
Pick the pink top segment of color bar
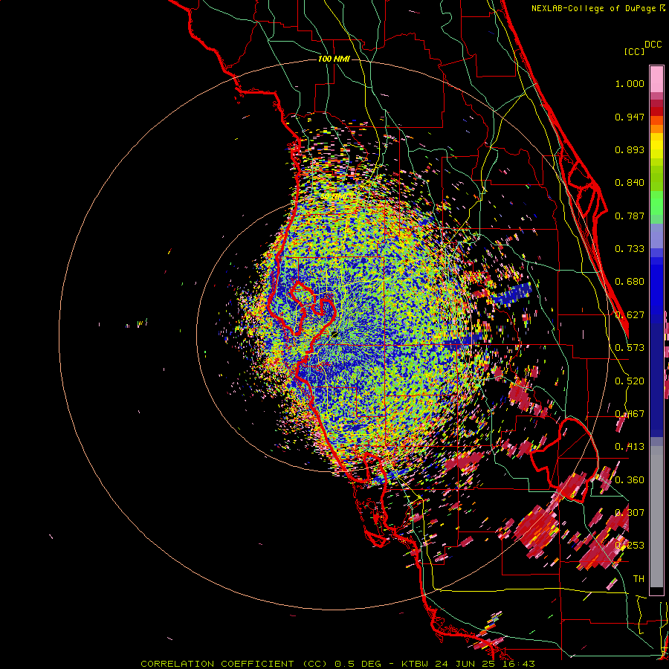(x=656, y=80)
